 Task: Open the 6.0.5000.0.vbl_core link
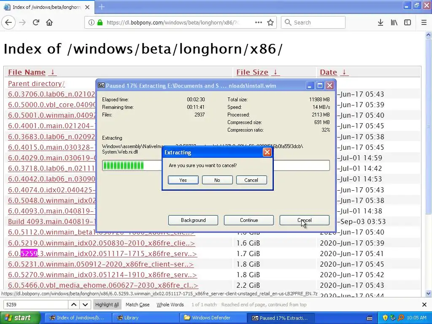point(51,105)
